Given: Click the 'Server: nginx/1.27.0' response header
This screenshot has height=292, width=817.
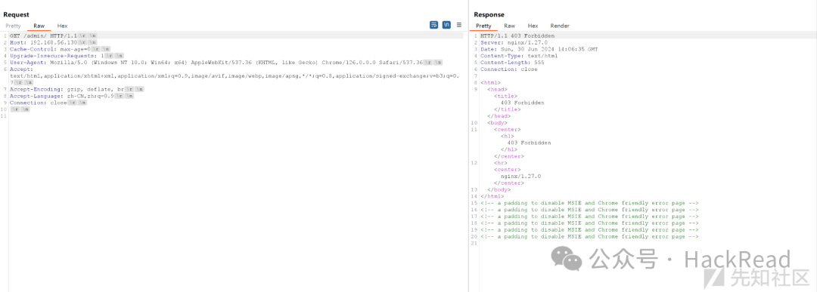Looking at the screenshot, I should point(514,42).
